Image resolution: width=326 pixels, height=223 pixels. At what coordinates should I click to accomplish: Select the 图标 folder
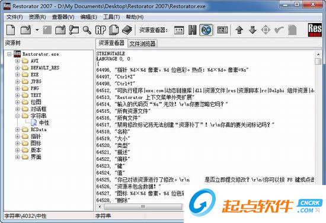[36, 144]
